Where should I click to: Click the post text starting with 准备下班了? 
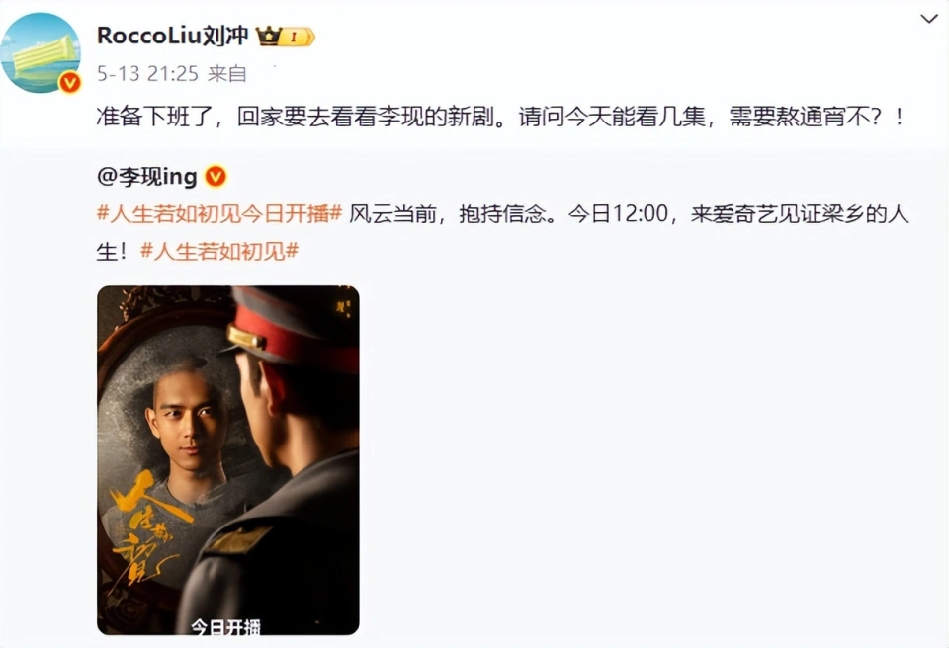click(500, 117)
